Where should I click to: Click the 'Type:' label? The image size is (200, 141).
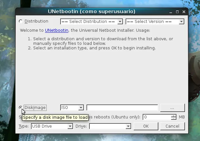[24, 126]
